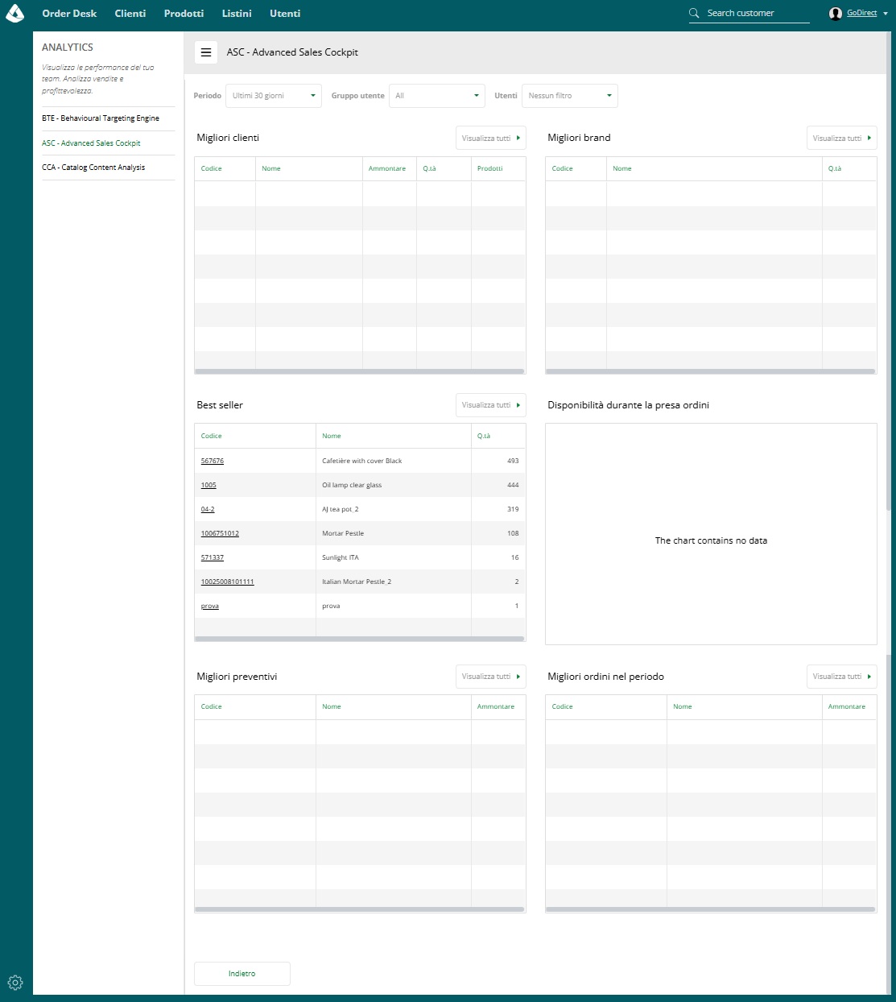
Task: Go to Listini in top navigation
Action: [237, 14]
